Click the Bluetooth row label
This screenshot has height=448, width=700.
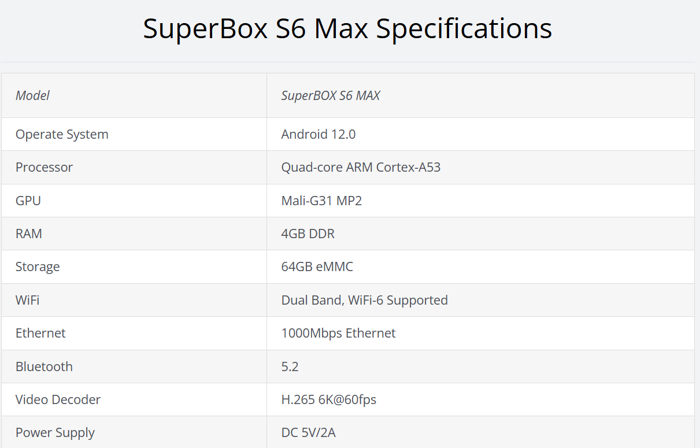44,366
